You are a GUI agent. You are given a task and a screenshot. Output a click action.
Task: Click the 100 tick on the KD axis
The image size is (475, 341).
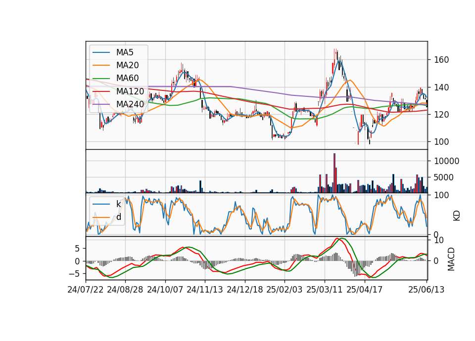[x=441, y=195]
